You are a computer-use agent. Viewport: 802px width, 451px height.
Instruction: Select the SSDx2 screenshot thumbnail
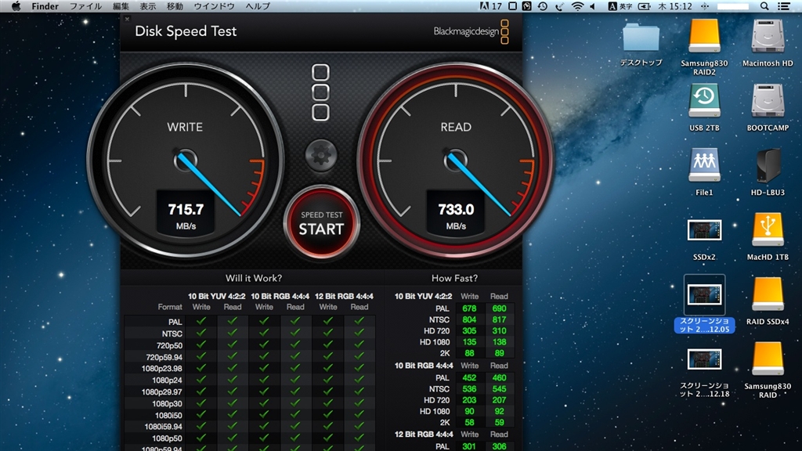pyautogui.click(x=704, y=229)
